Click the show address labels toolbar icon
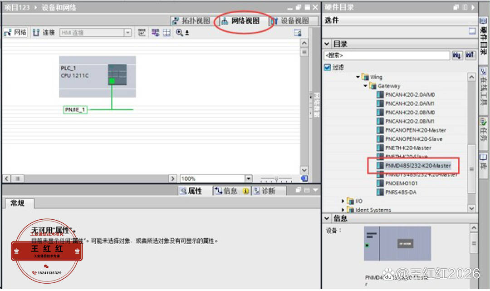 tap(142, 33)
